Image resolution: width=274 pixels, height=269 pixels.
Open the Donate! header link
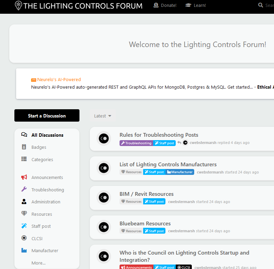point(165,5)
